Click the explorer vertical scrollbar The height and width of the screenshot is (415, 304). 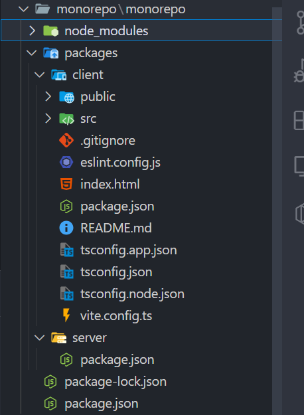(277, 211)
